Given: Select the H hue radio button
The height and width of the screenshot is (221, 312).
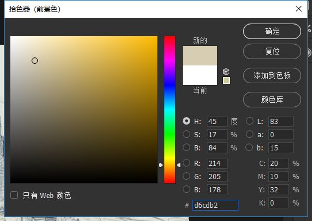Looking at the screenshot, I should click(186, 121).
